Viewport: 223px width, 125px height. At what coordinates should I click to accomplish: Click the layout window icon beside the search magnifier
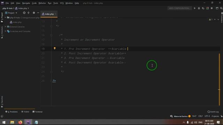coord(217,8)
